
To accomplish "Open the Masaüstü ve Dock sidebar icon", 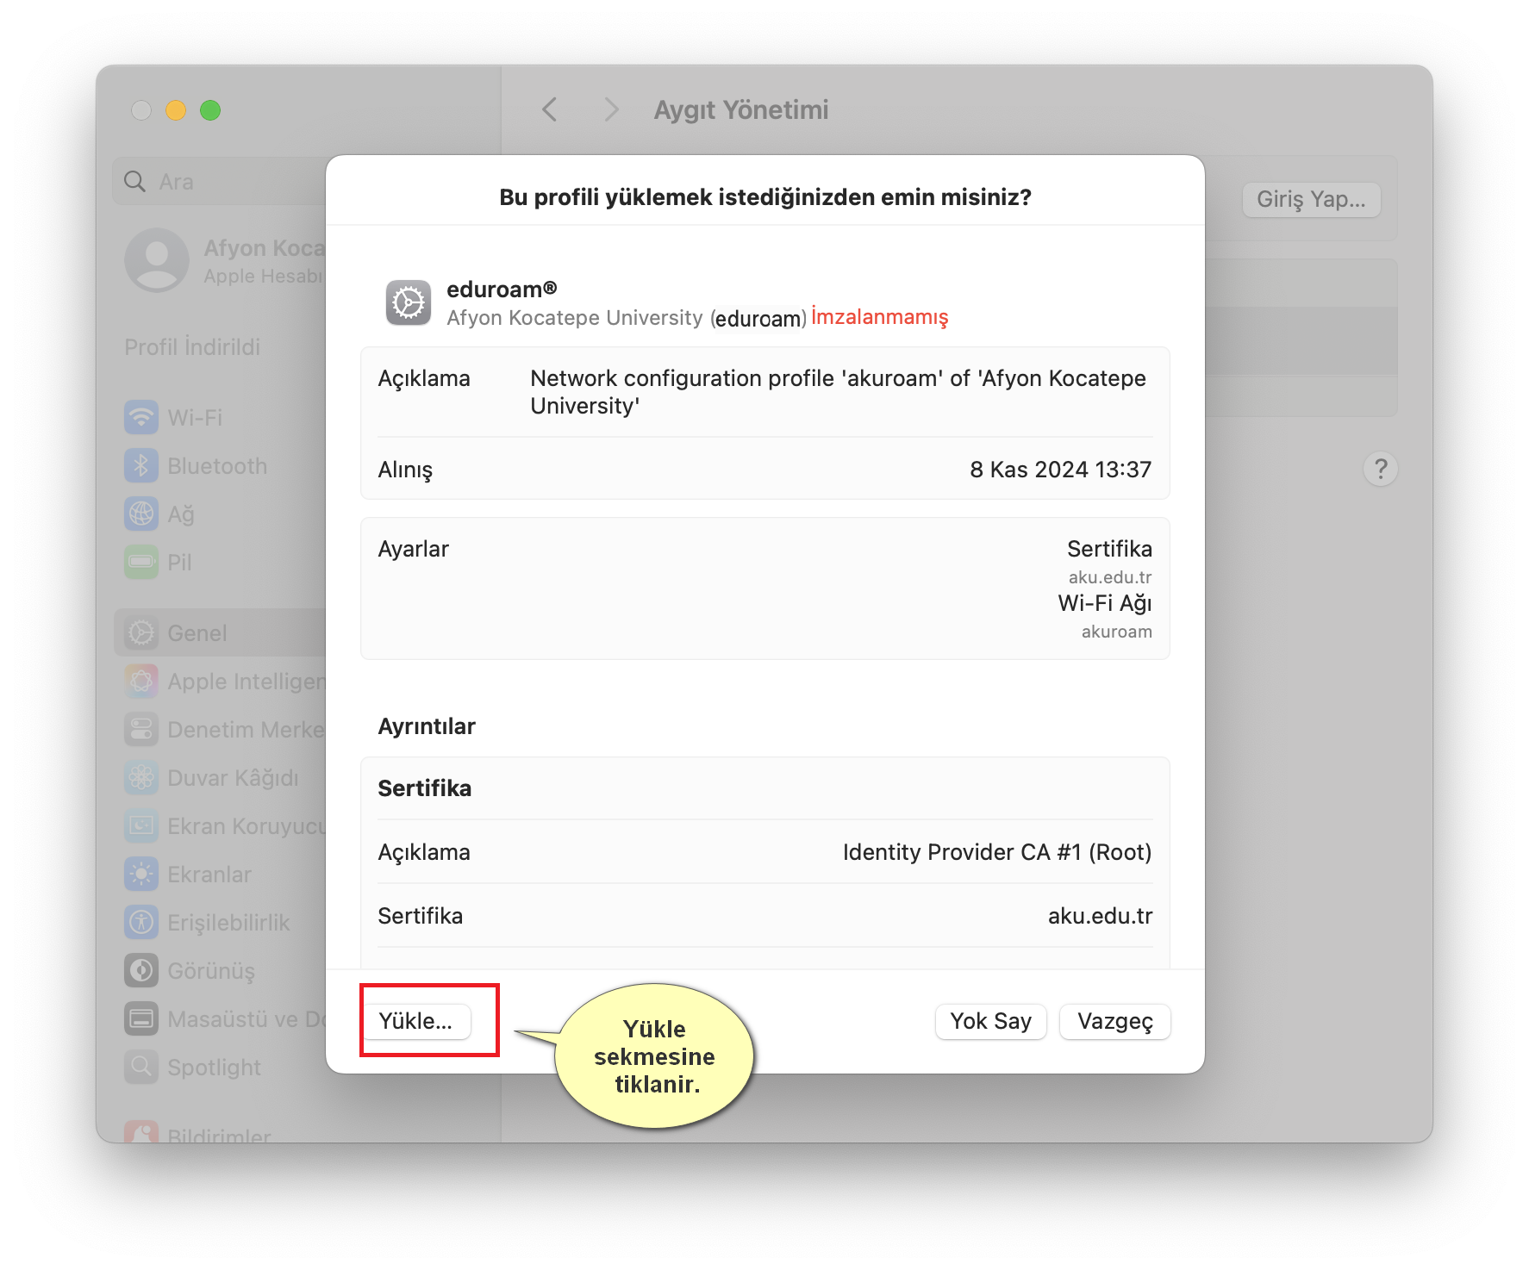I will [x=141, y=1019].
